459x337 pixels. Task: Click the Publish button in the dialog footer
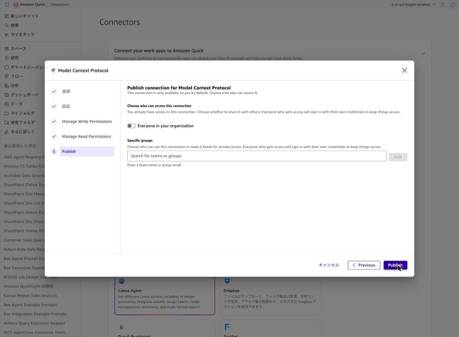pyautogui.click(x=395, y=265)
